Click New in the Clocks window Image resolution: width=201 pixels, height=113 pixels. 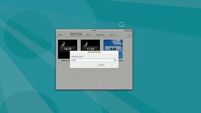60,35
